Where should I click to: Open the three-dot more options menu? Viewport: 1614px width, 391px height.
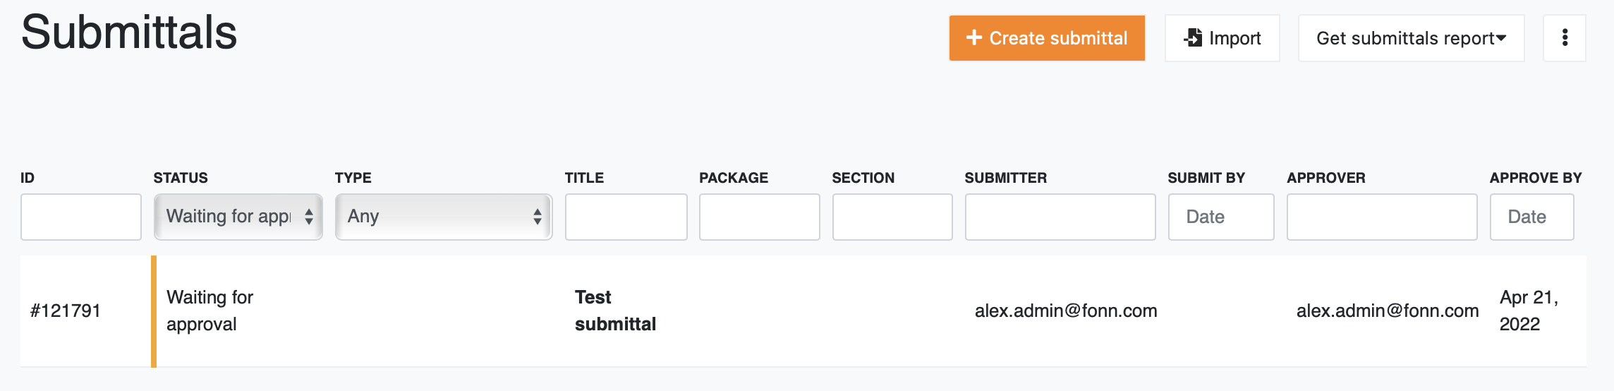click(x=1565, y=37)
